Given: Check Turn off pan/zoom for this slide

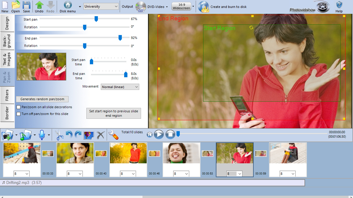Looking at the screenshot, I should pos(18,114).
